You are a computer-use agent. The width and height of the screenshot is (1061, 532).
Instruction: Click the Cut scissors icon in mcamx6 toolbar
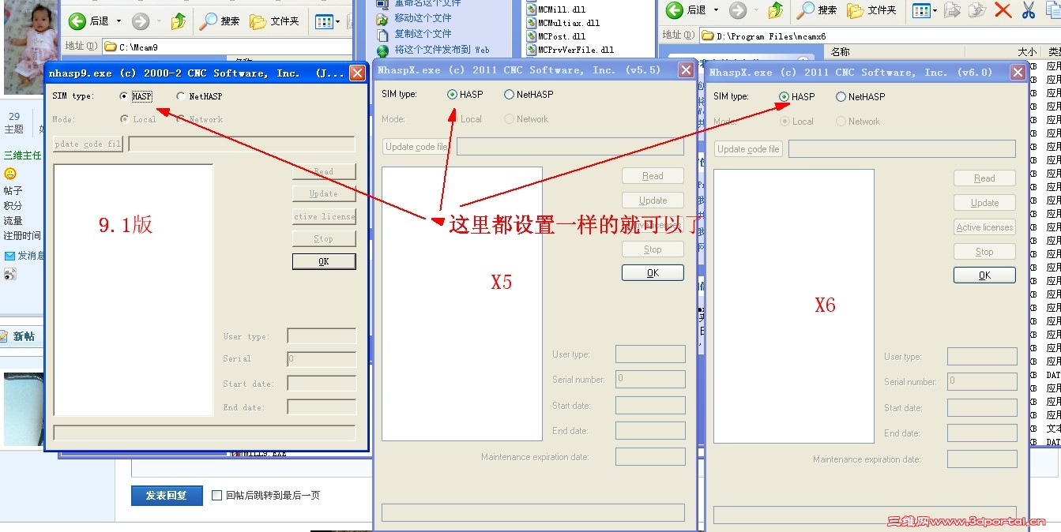[1028, 10]
